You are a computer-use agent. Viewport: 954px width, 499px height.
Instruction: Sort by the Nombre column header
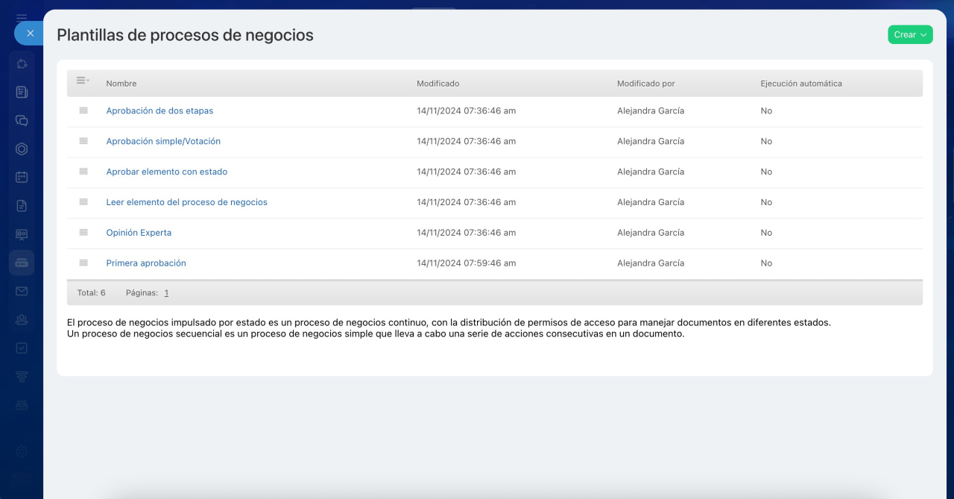pyautogui.click(x=121, y=84)
